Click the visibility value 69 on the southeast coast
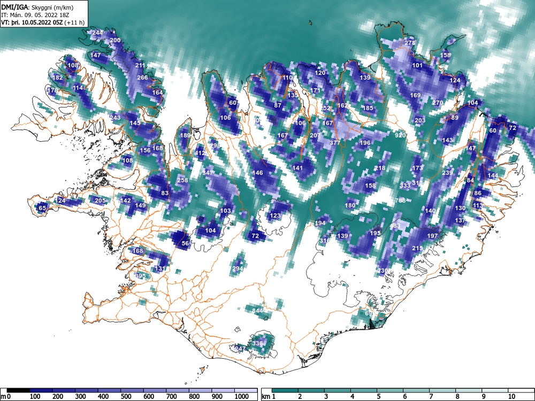 pyautogui.click(x=369, y=313)
